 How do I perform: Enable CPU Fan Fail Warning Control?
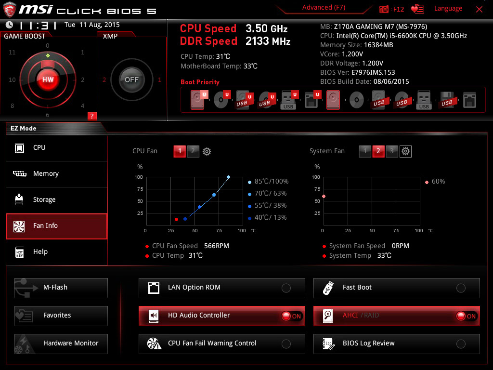coord(286,344)
